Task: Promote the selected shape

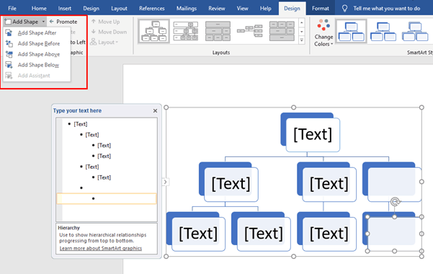Action: click(63, 22)
